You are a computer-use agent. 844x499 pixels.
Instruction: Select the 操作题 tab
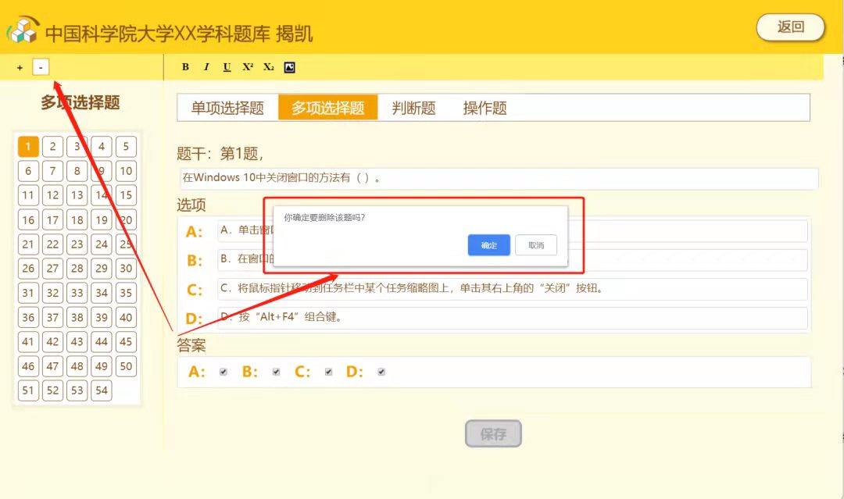tap(485, 108)
